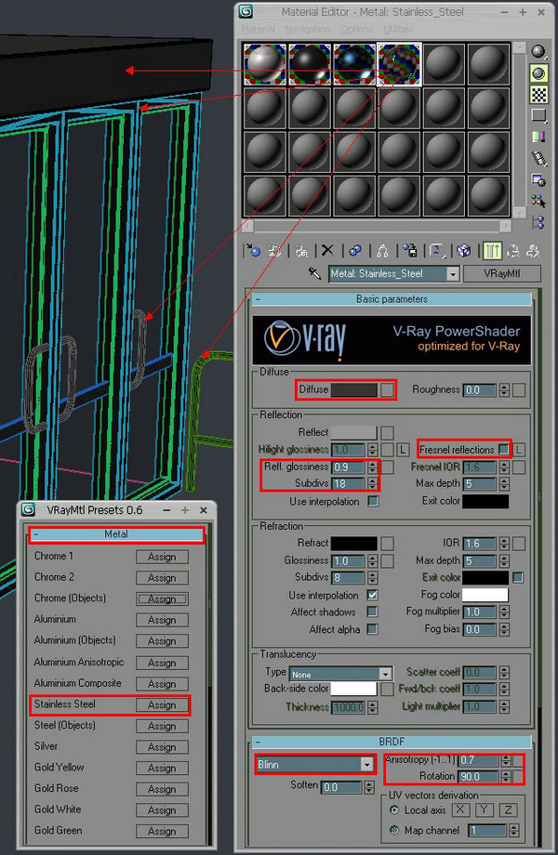
Task: Click the Material Editor window app icon
Action: pos(246,11)
